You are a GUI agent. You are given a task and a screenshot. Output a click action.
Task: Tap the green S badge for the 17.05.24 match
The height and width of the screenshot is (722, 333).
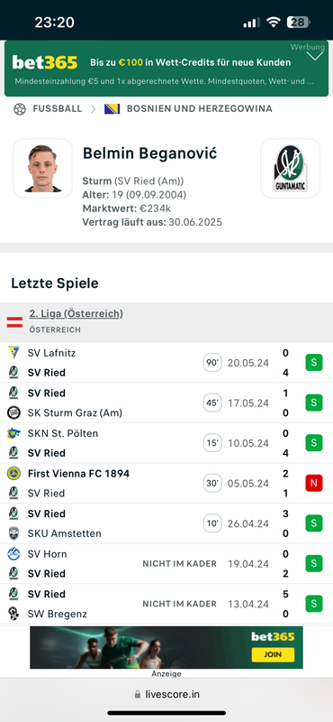point(314,403)
